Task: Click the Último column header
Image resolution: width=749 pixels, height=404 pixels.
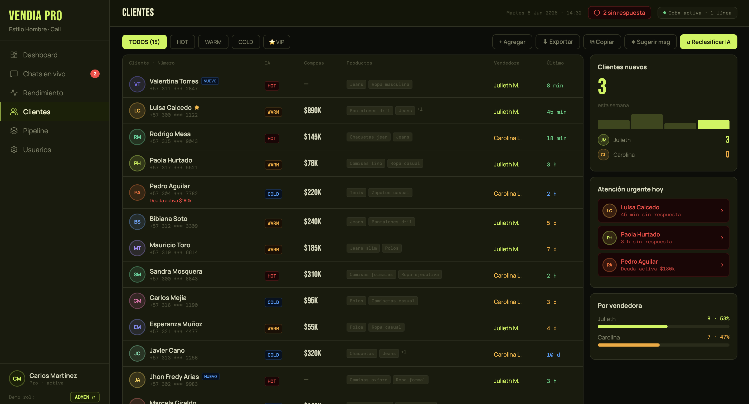Action: coord(555,63)
